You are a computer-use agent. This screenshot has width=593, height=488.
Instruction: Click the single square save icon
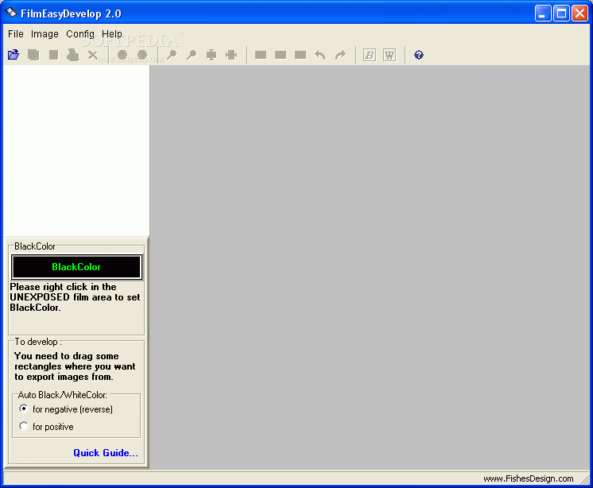53,55
